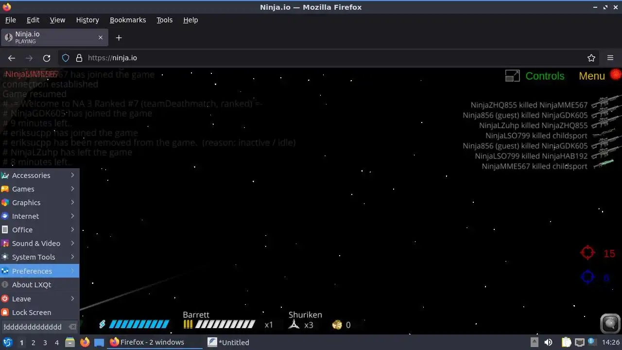Click the Firefox tracking protection shield icon

pyautogui.click(x=66, y=58)
